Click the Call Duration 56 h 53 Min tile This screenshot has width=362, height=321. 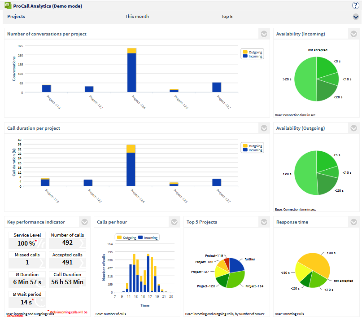coord(67,280)
